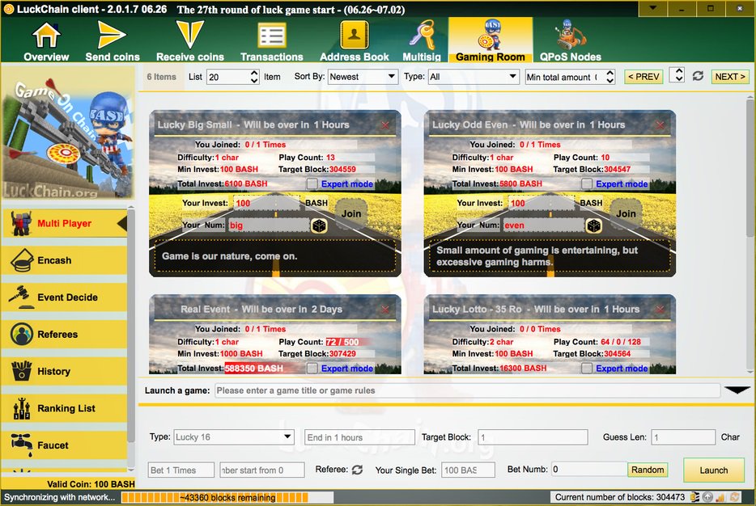
Task: Click the Target Block input field
Action: [x=533, y=437]
